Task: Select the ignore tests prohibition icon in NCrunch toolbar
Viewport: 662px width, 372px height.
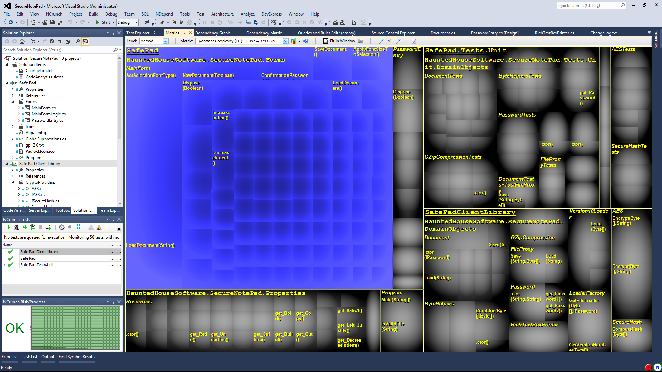Action: point(62,228)
